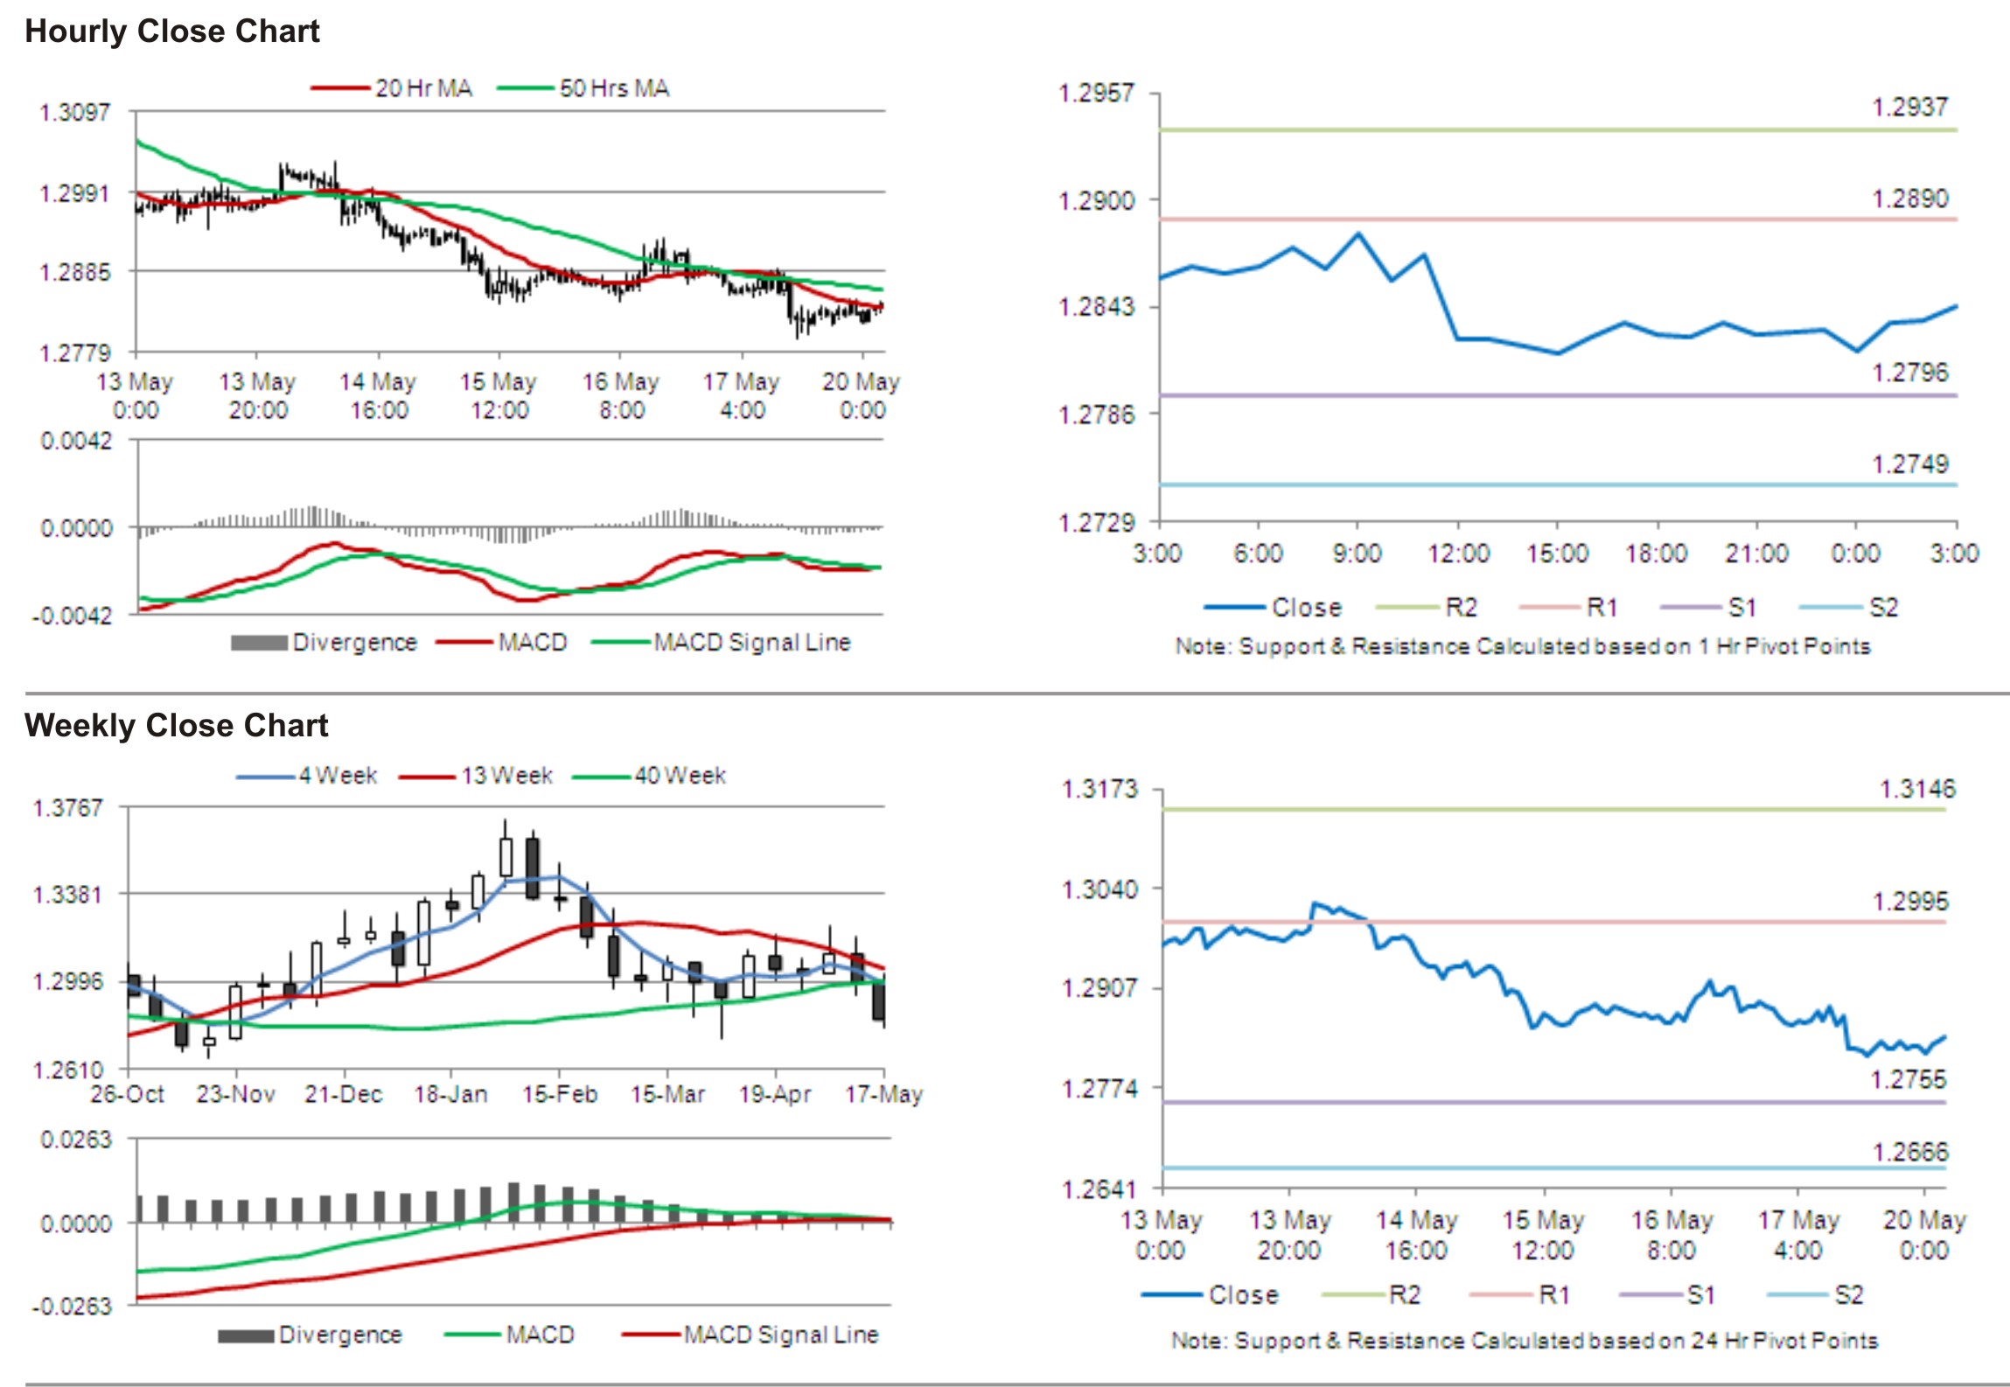Click the 1.2729 axis value on the 1 Hr pivot chart
The width and height of the screenshot is (2010, 1387).
[1096, 523]
